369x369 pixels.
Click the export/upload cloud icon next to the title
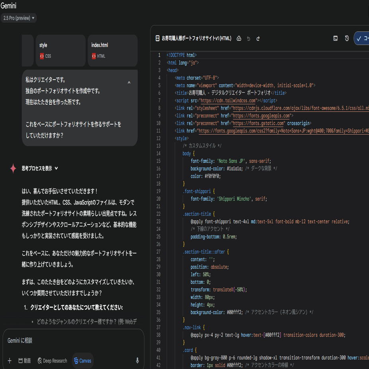click(239, 38)
